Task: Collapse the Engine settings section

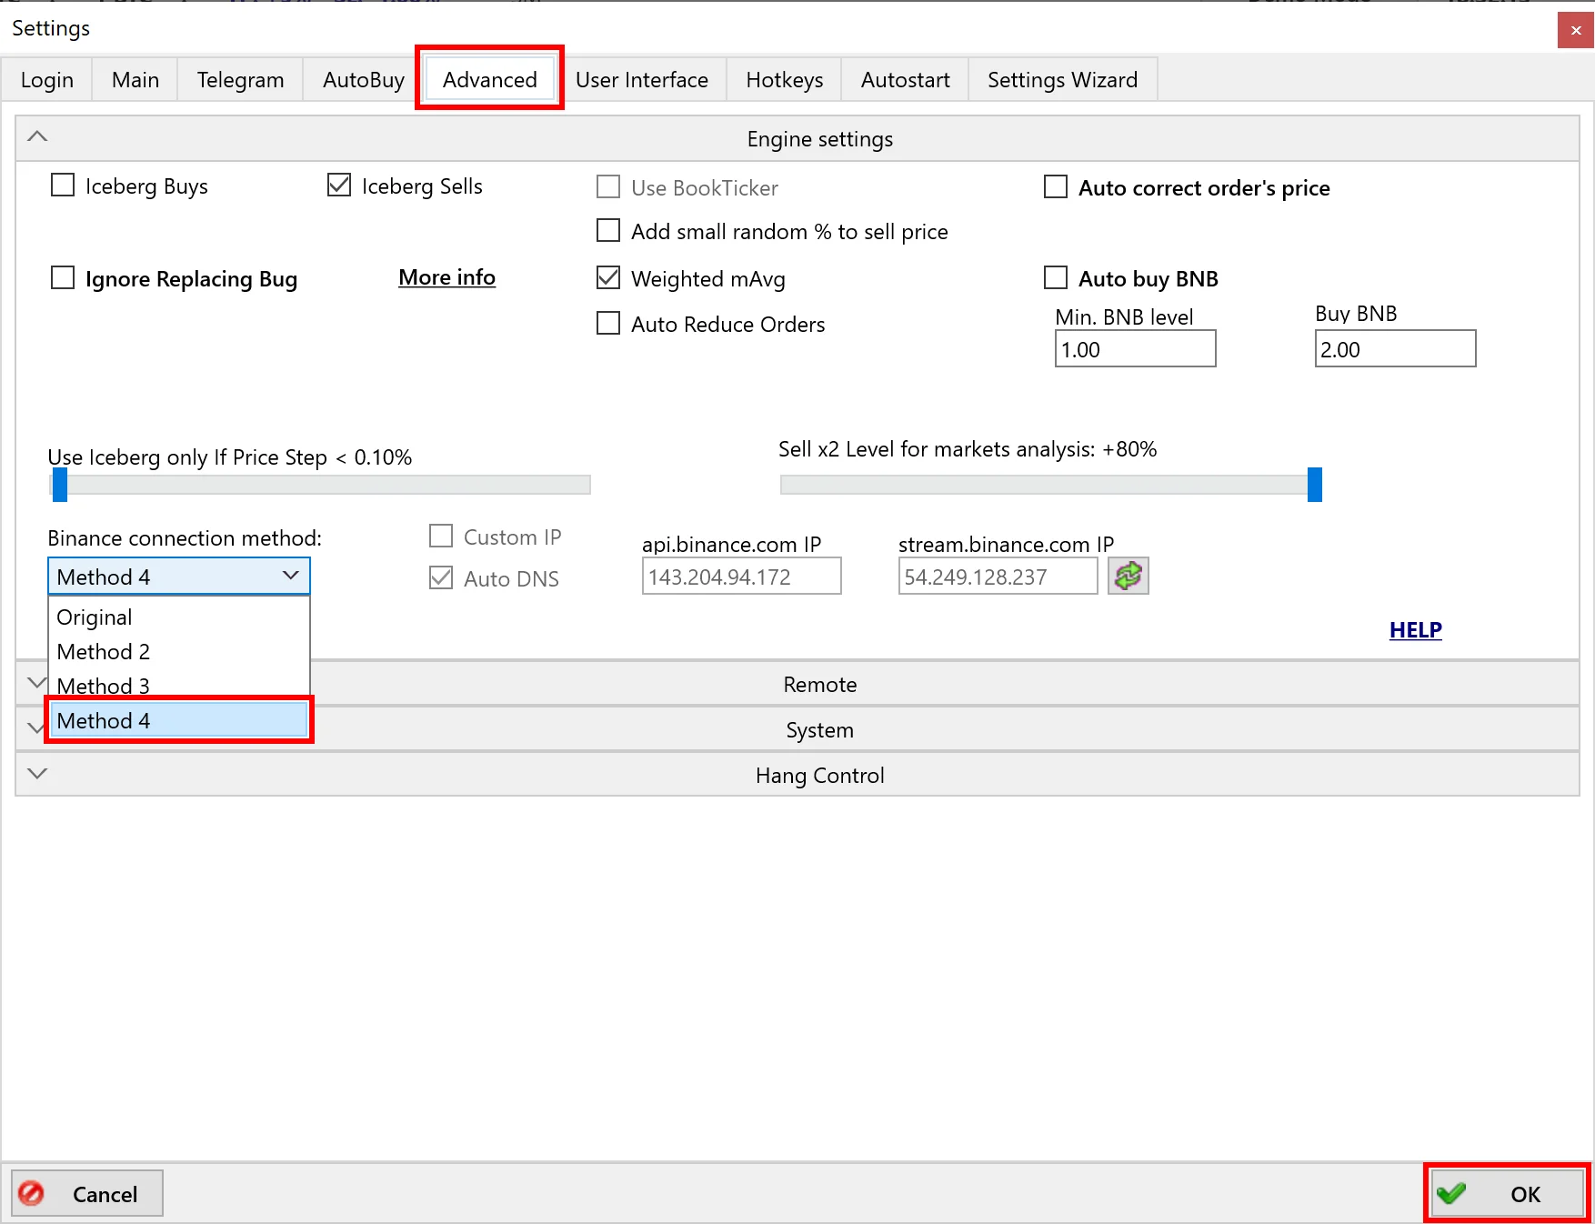Action: coord(37,137)
